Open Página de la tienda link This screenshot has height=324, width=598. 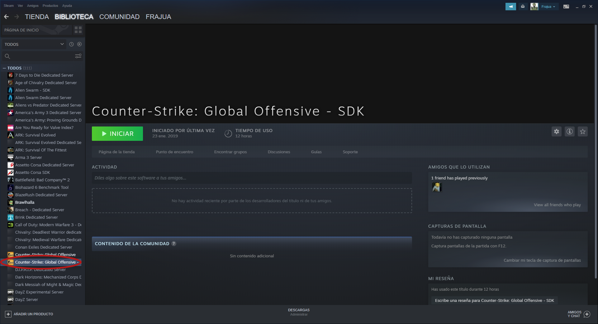tap(116, 152)
